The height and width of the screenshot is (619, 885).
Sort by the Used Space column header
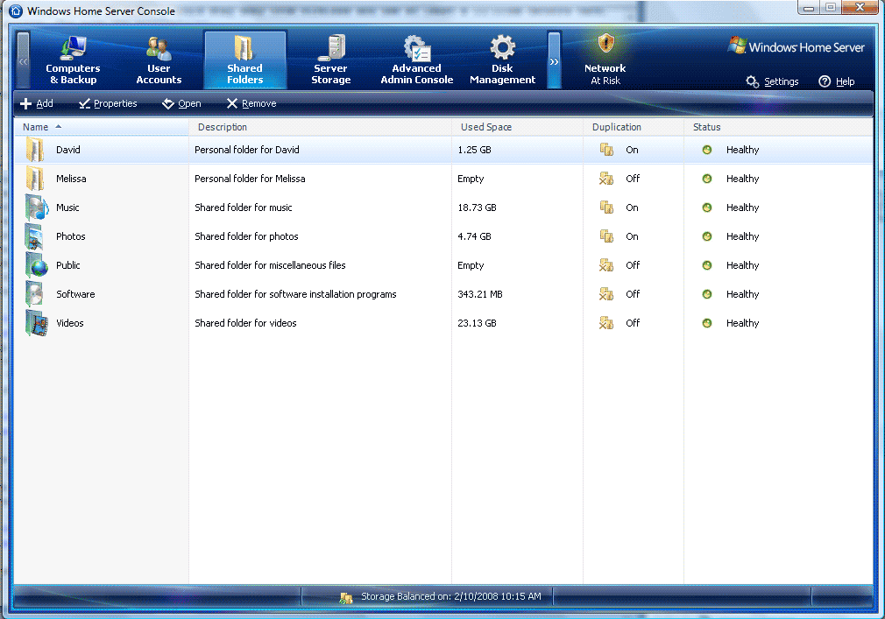(517, 128)
